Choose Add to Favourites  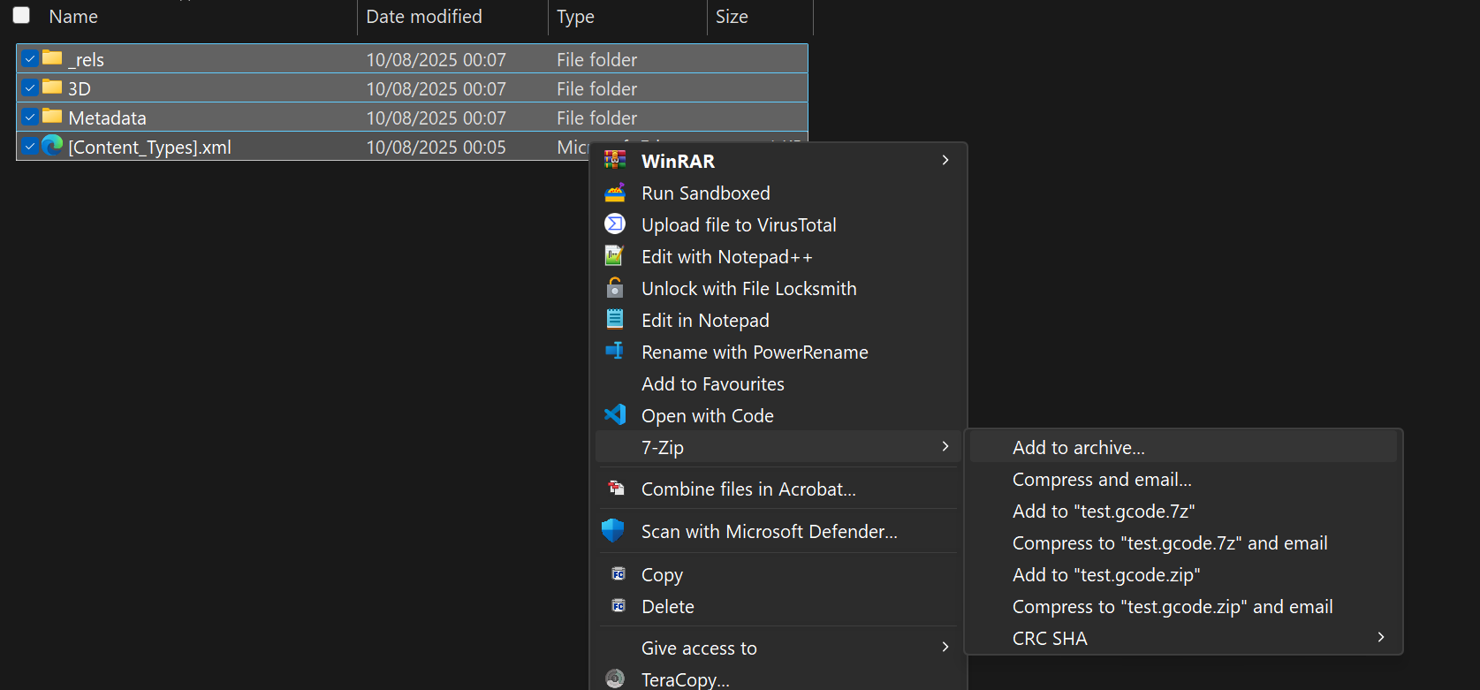(x=778, y=383)
